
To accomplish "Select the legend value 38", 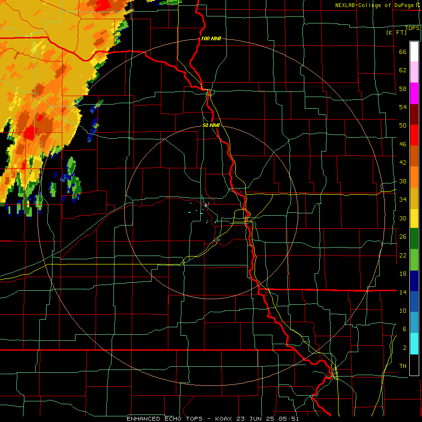I will tap(403, 181).
